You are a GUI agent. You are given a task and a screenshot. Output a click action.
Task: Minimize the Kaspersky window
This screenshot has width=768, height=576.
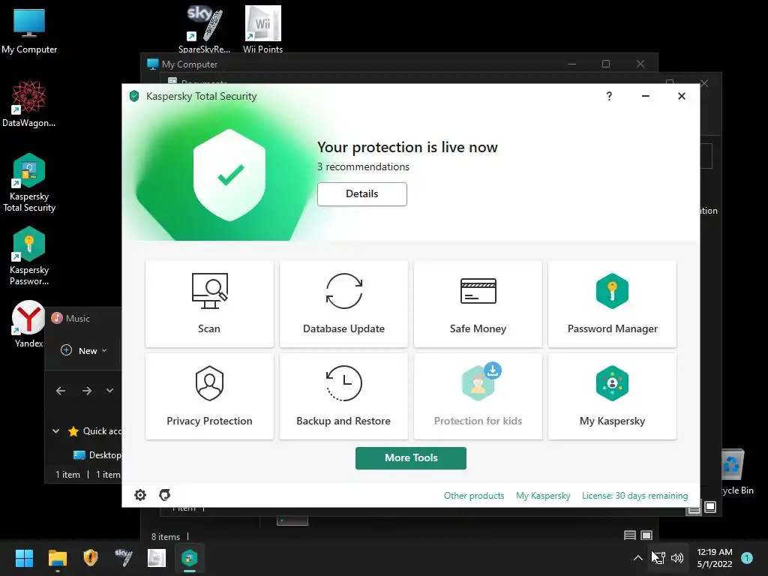(646, 96)
